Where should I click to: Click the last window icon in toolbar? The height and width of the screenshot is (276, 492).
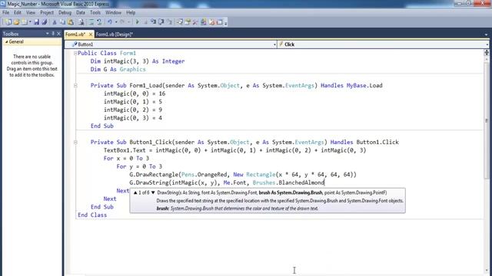[x=220, y=22]
